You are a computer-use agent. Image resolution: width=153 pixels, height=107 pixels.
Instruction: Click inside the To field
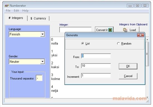tap(96, 66)
